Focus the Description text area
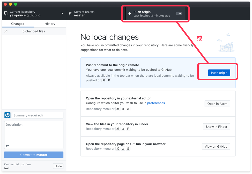The height and width of the screenshot is (174, 252). (34, 135)
